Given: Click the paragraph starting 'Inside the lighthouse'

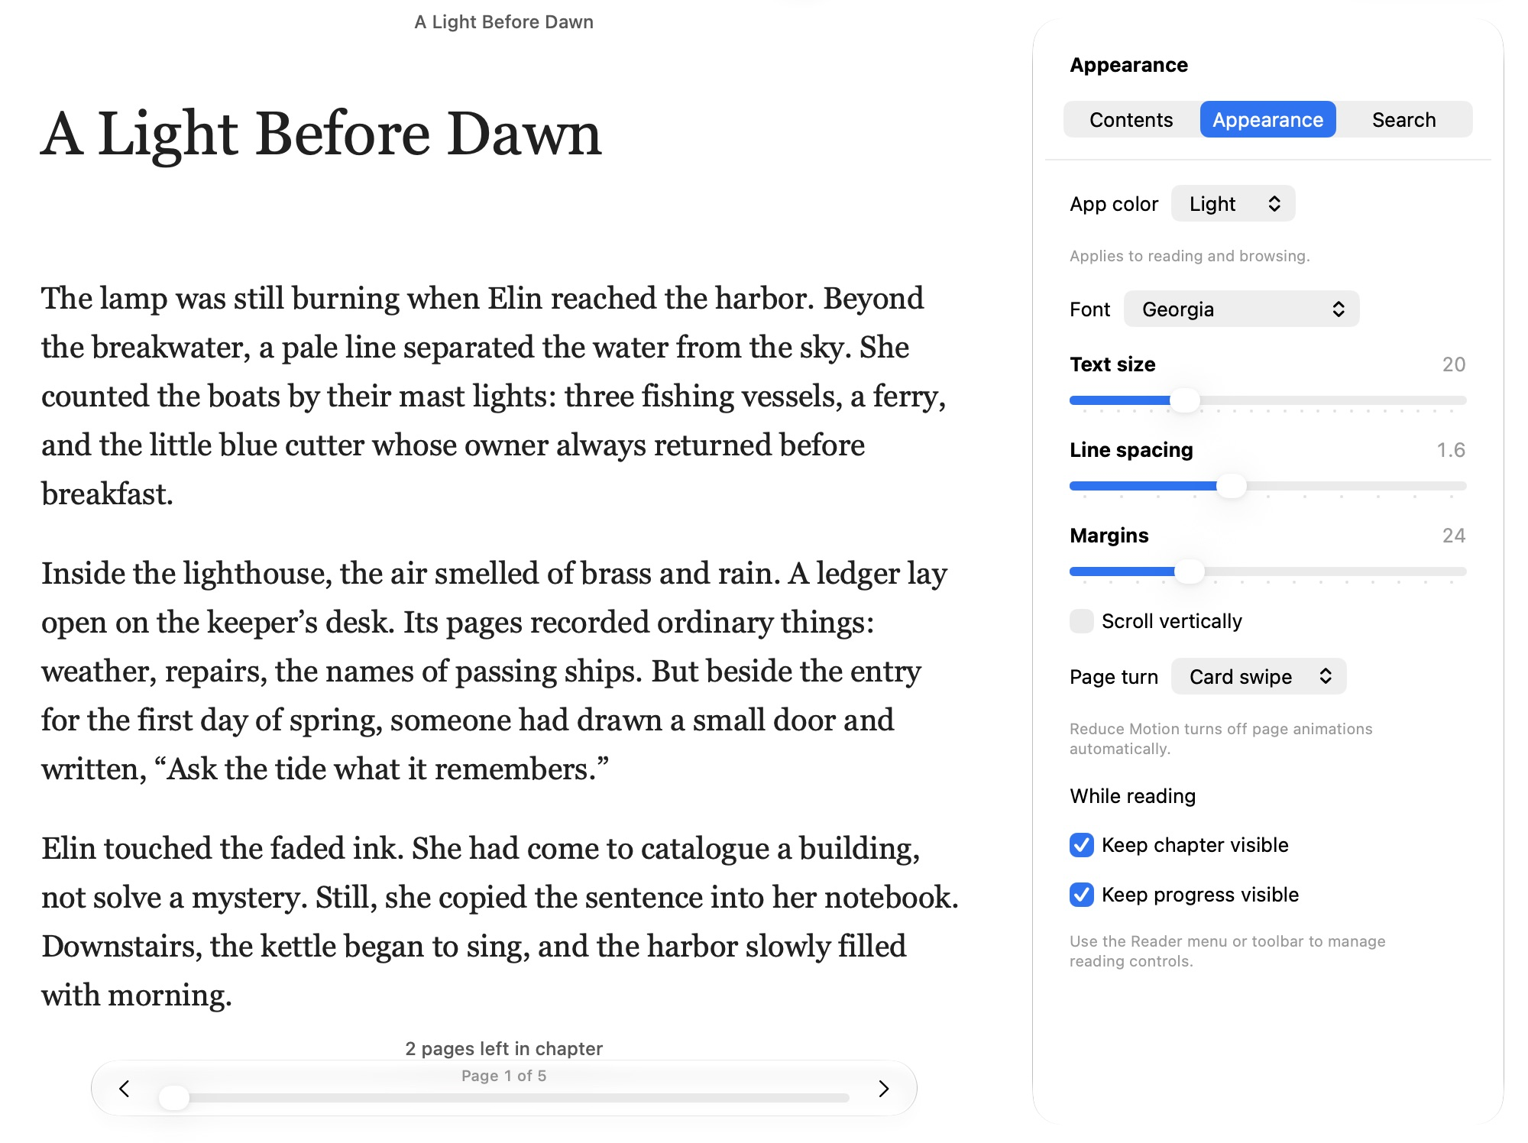Looking at the screenshot, I should [x=494, y=671].
